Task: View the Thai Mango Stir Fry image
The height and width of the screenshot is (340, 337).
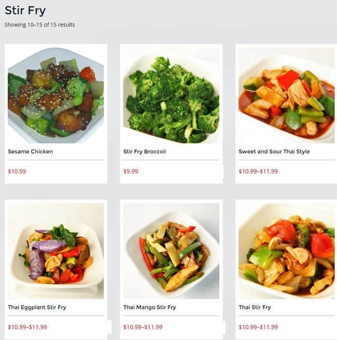Action: pos(171,251)
